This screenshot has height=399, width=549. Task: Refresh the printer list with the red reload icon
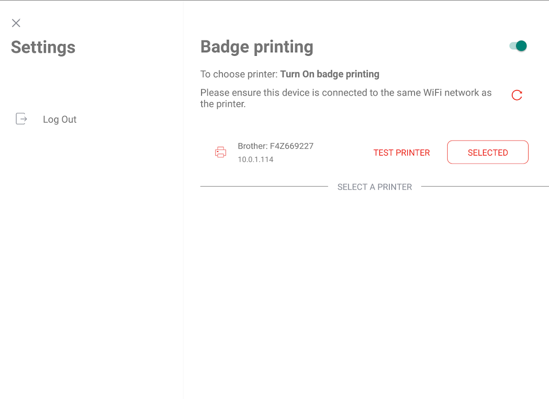pos(517,95)
